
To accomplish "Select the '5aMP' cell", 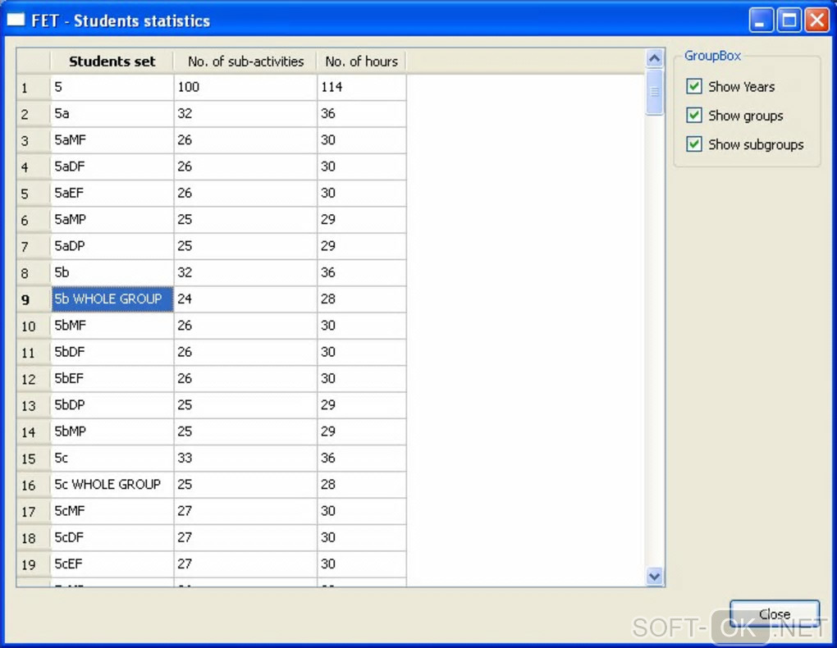I will 112,219.
